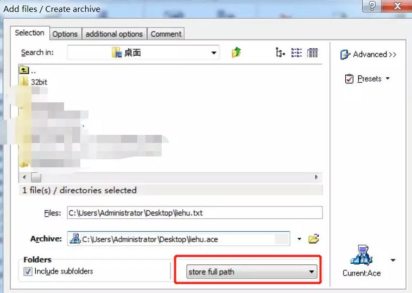Viewport: 412px width, 293px height.
Task: Switch to list view display
Action: click(x=296, y=53)
